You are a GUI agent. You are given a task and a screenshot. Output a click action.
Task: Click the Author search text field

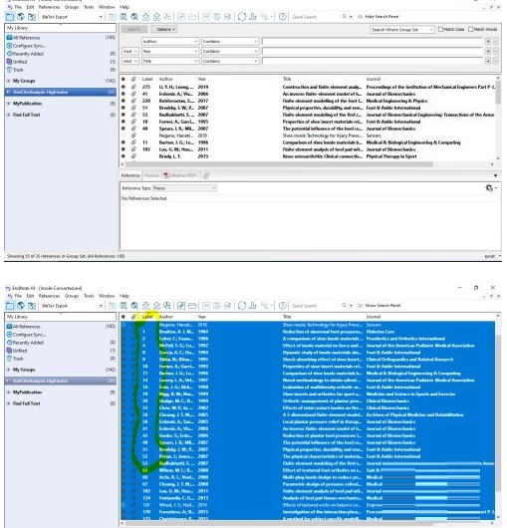(373, 41)
